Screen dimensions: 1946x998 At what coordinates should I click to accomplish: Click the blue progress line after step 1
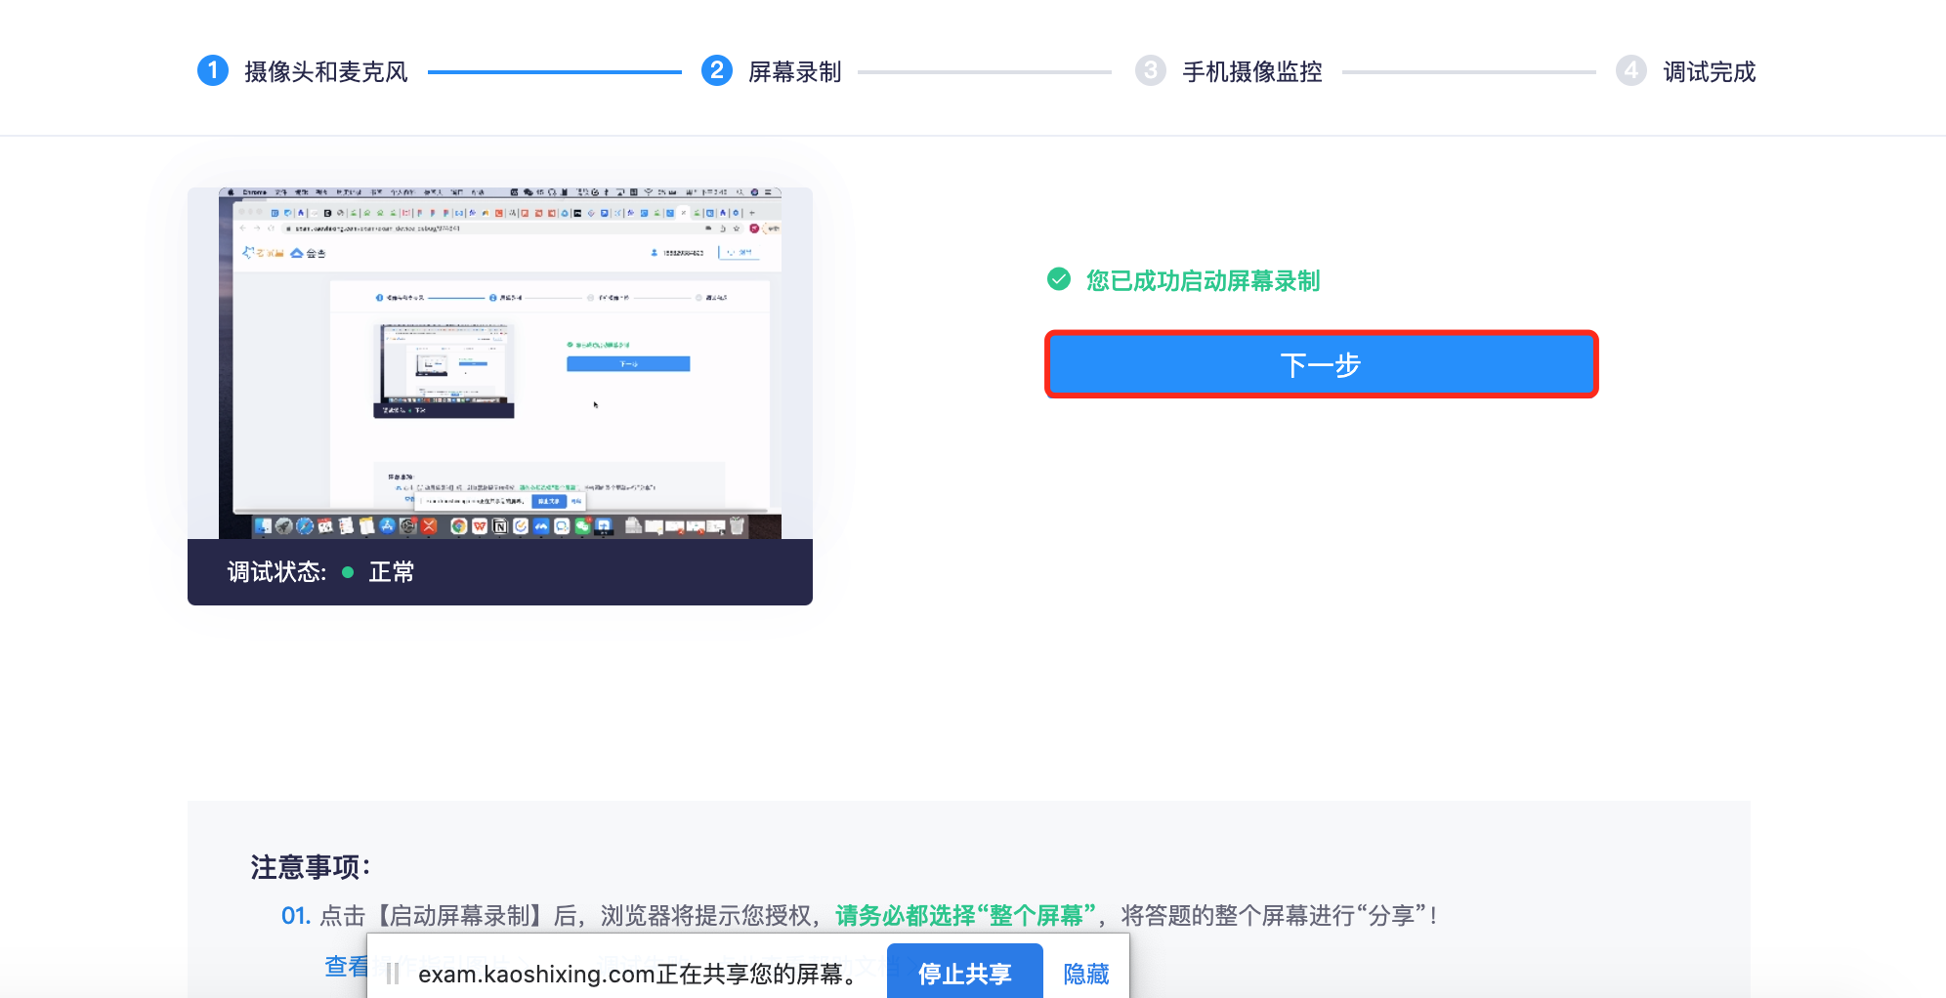tap(554, 72)
